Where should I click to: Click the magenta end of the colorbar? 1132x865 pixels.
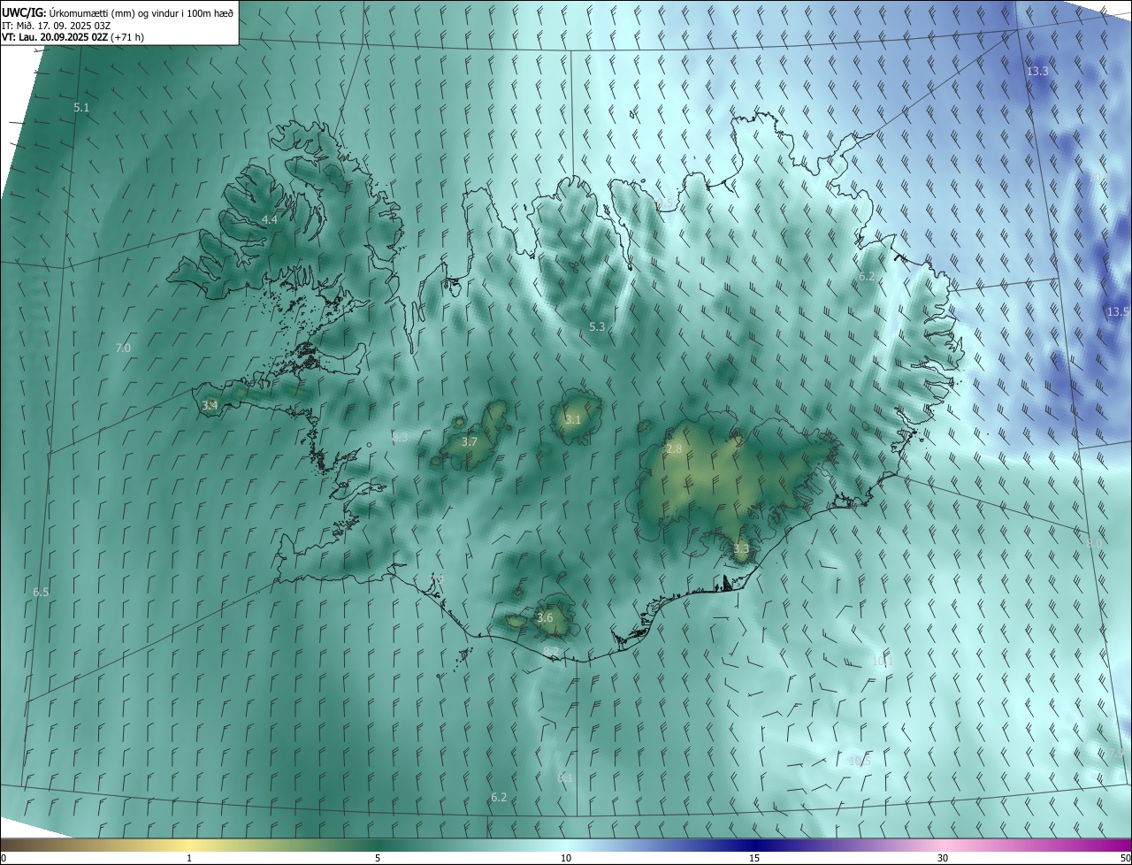click(x=1114, y=845)
